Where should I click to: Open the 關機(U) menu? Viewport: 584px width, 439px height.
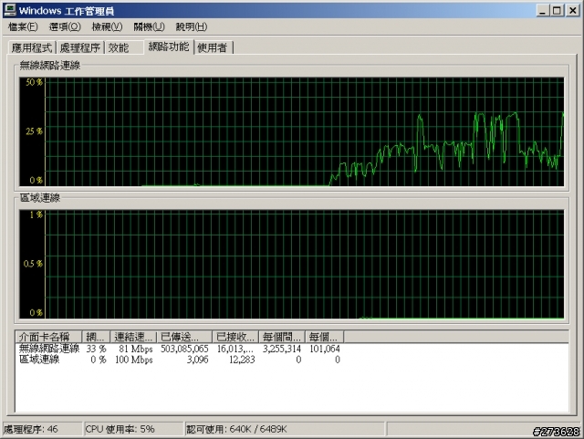pos(149,26)
